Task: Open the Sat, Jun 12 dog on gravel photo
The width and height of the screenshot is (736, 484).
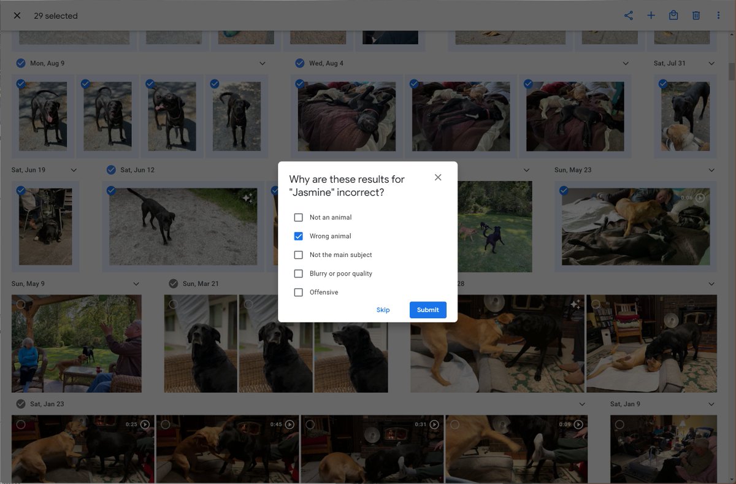Action: click(183, 226)
